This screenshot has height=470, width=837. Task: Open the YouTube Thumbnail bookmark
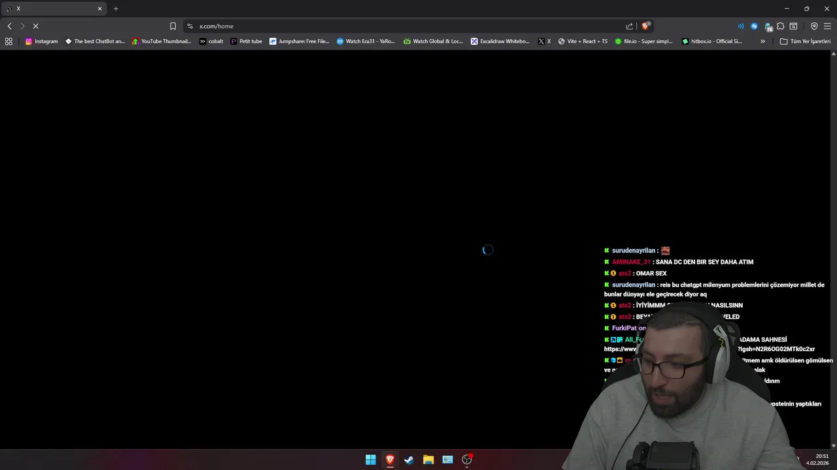(x=162, y=41)
